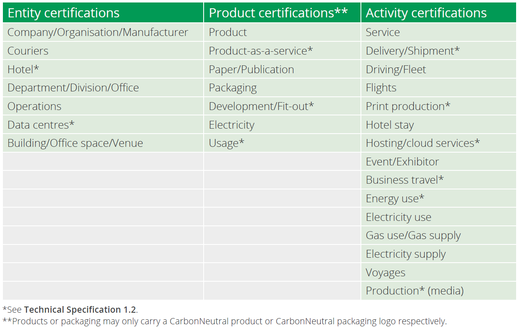This screenshot has width=519, height=328.
Task: Click the Packaging entry
Action: 233,88
